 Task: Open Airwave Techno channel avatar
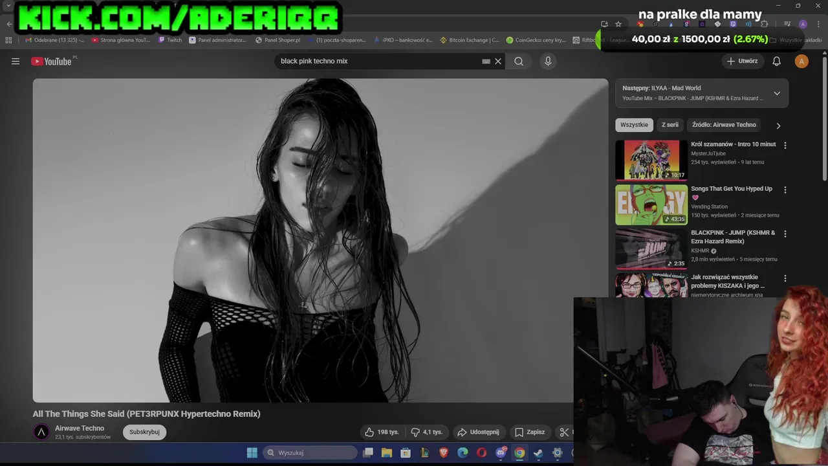(41, 432)
